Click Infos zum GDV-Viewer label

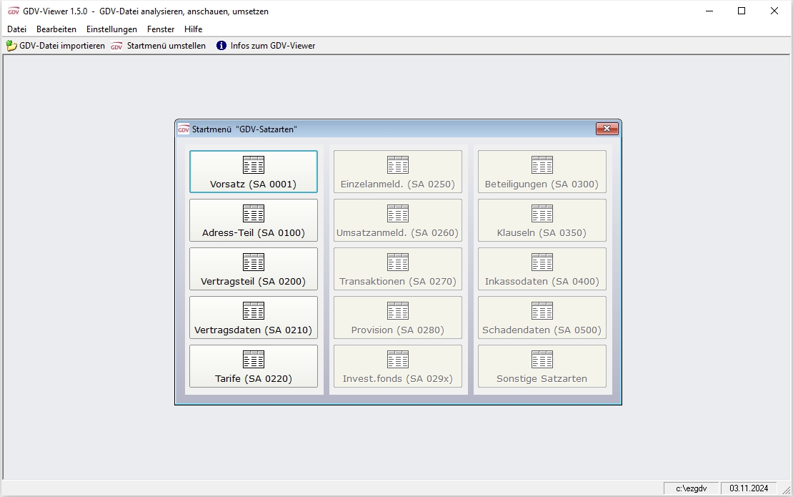273,46
